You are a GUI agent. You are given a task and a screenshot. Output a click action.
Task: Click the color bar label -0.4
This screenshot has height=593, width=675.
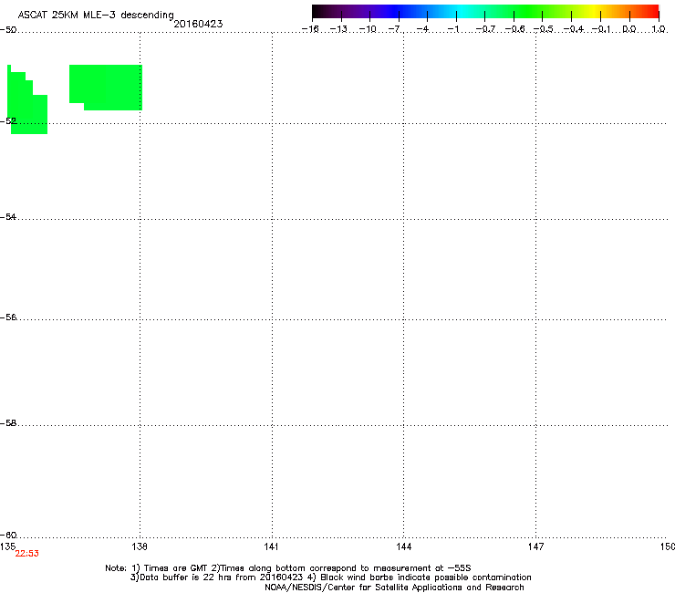point(574,29)
